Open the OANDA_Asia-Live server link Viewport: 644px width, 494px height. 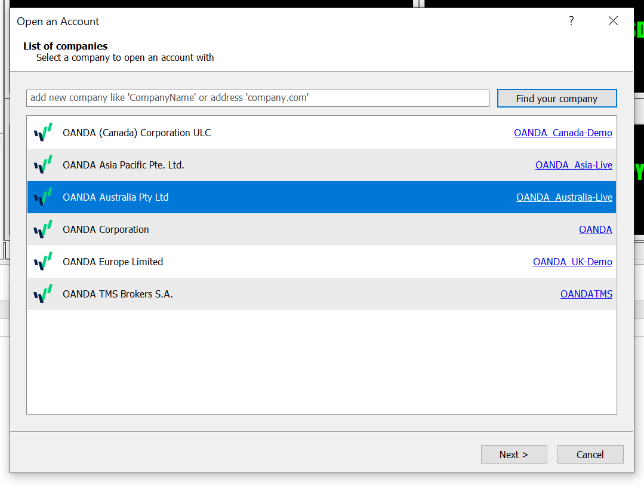(573, 165)
